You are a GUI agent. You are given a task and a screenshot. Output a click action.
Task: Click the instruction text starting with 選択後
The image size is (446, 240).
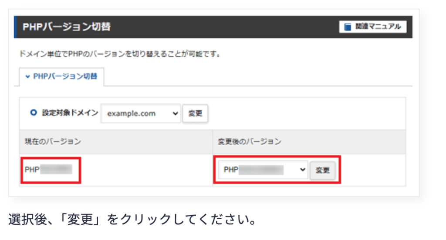[132, 219]
